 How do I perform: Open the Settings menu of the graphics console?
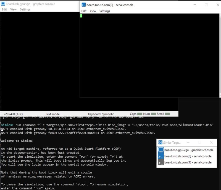tap(25, 9)
